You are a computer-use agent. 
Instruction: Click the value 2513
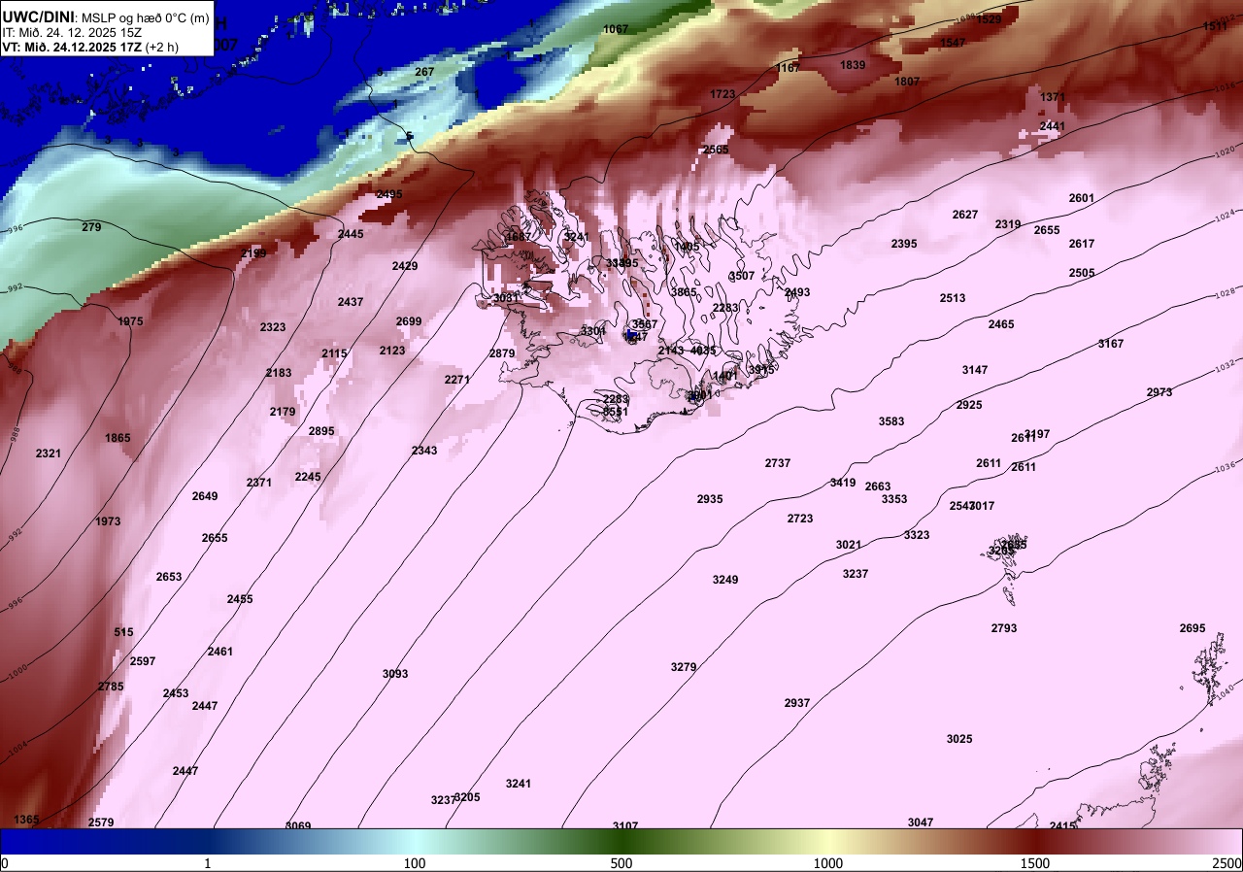point(953,298)
